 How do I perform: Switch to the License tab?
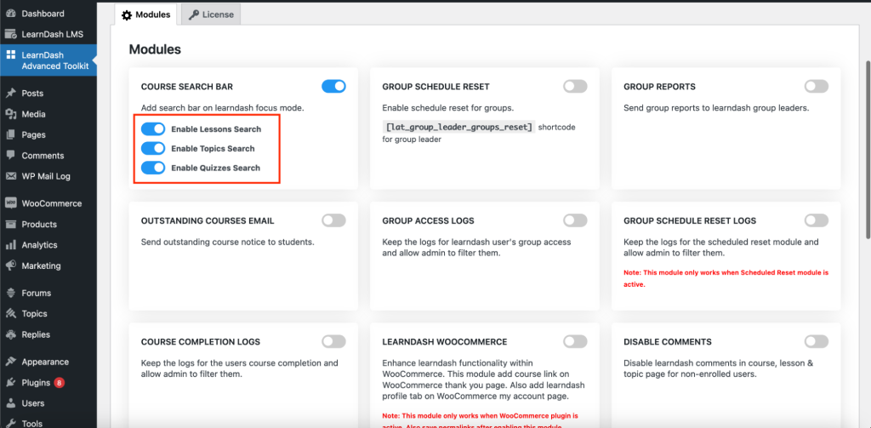click(211, 15)
